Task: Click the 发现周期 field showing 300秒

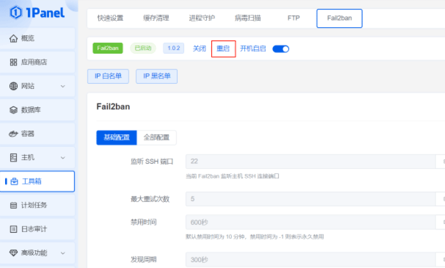Action: tap(311, 259)
